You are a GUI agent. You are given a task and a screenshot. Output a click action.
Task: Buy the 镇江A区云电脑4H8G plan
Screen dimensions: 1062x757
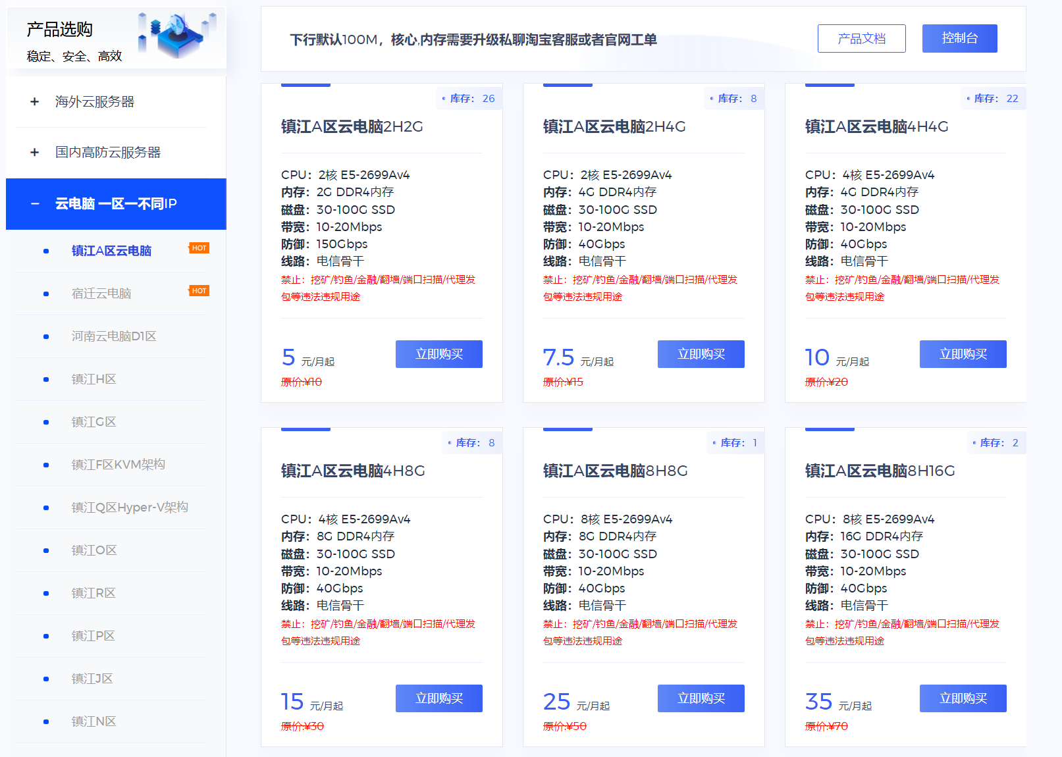(x=439, y=698)
